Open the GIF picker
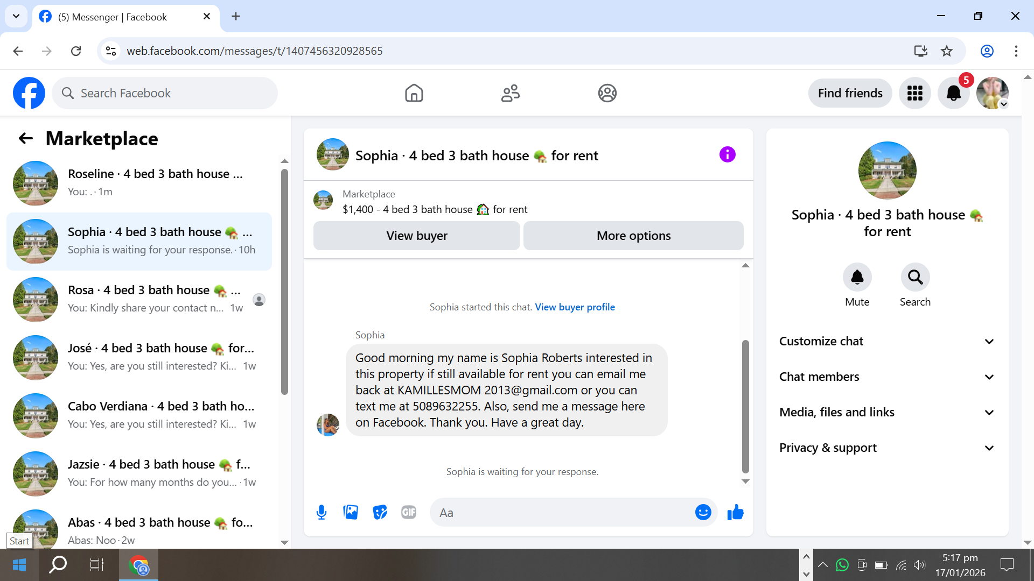The width and height of the screenshot is (1034, 581). pyautogui.click(x=409, y=512)
